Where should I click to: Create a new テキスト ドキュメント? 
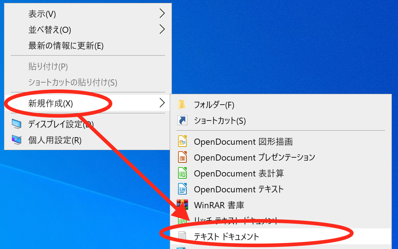(281, 236)
